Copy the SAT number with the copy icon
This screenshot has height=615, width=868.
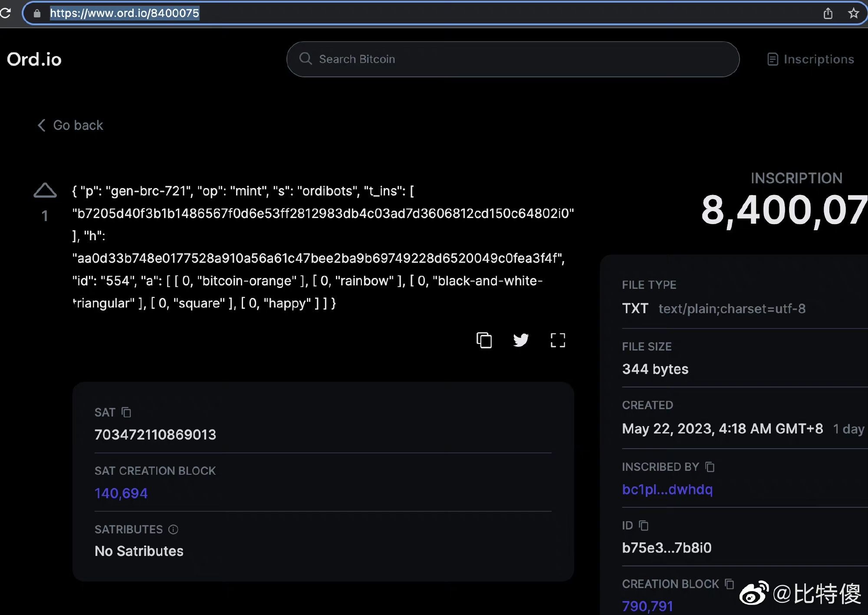pos(126,412)
